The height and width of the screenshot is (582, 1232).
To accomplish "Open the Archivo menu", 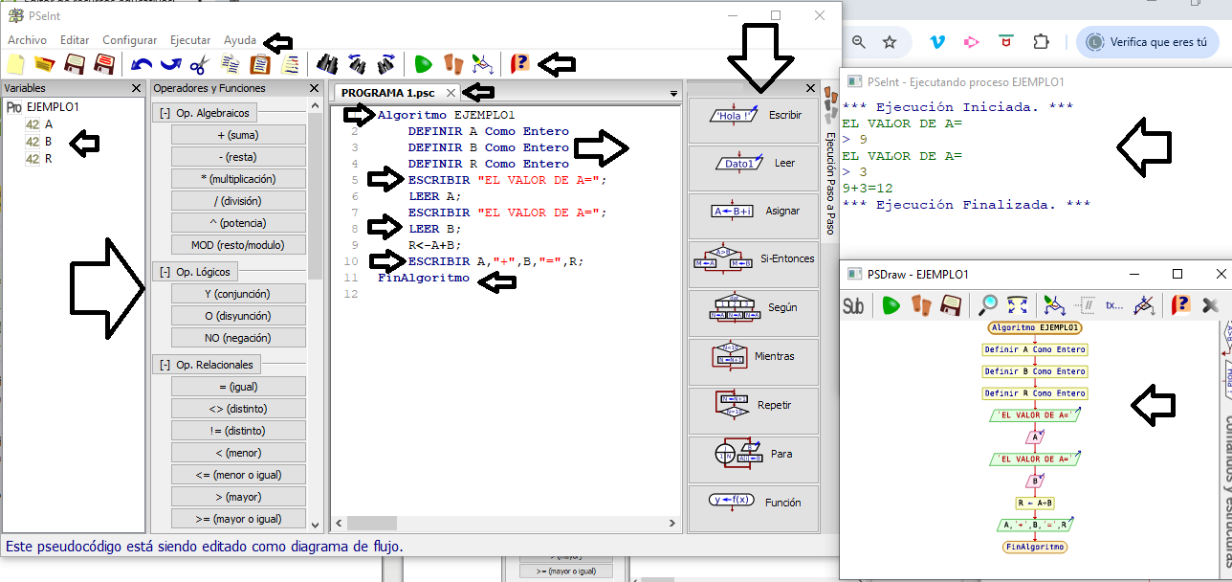I will click(27, 40).
